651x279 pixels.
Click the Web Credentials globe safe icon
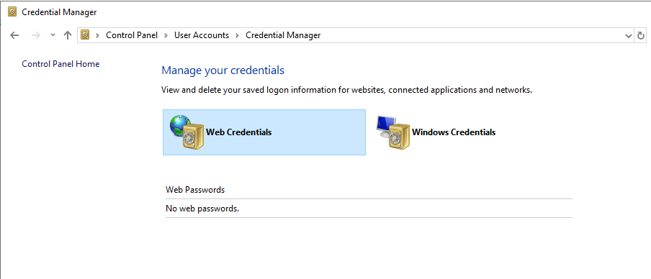(x=187, y=132)
